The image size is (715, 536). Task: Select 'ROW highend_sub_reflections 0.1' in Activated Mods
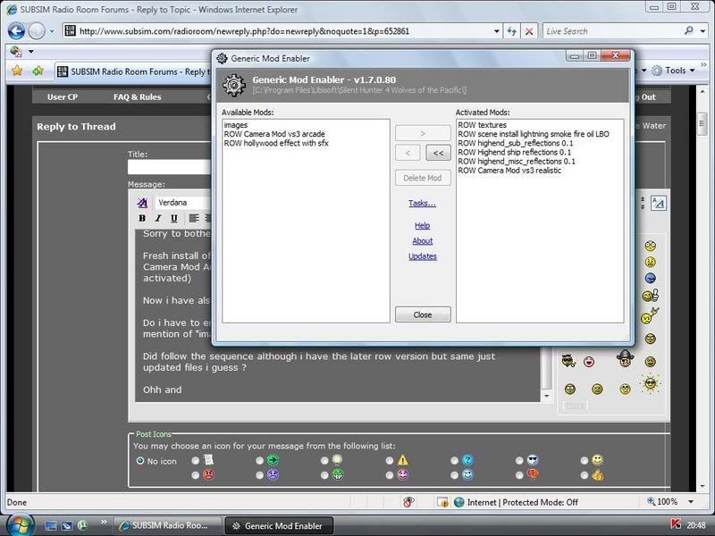pyautogui.click(x=516, y=143)
